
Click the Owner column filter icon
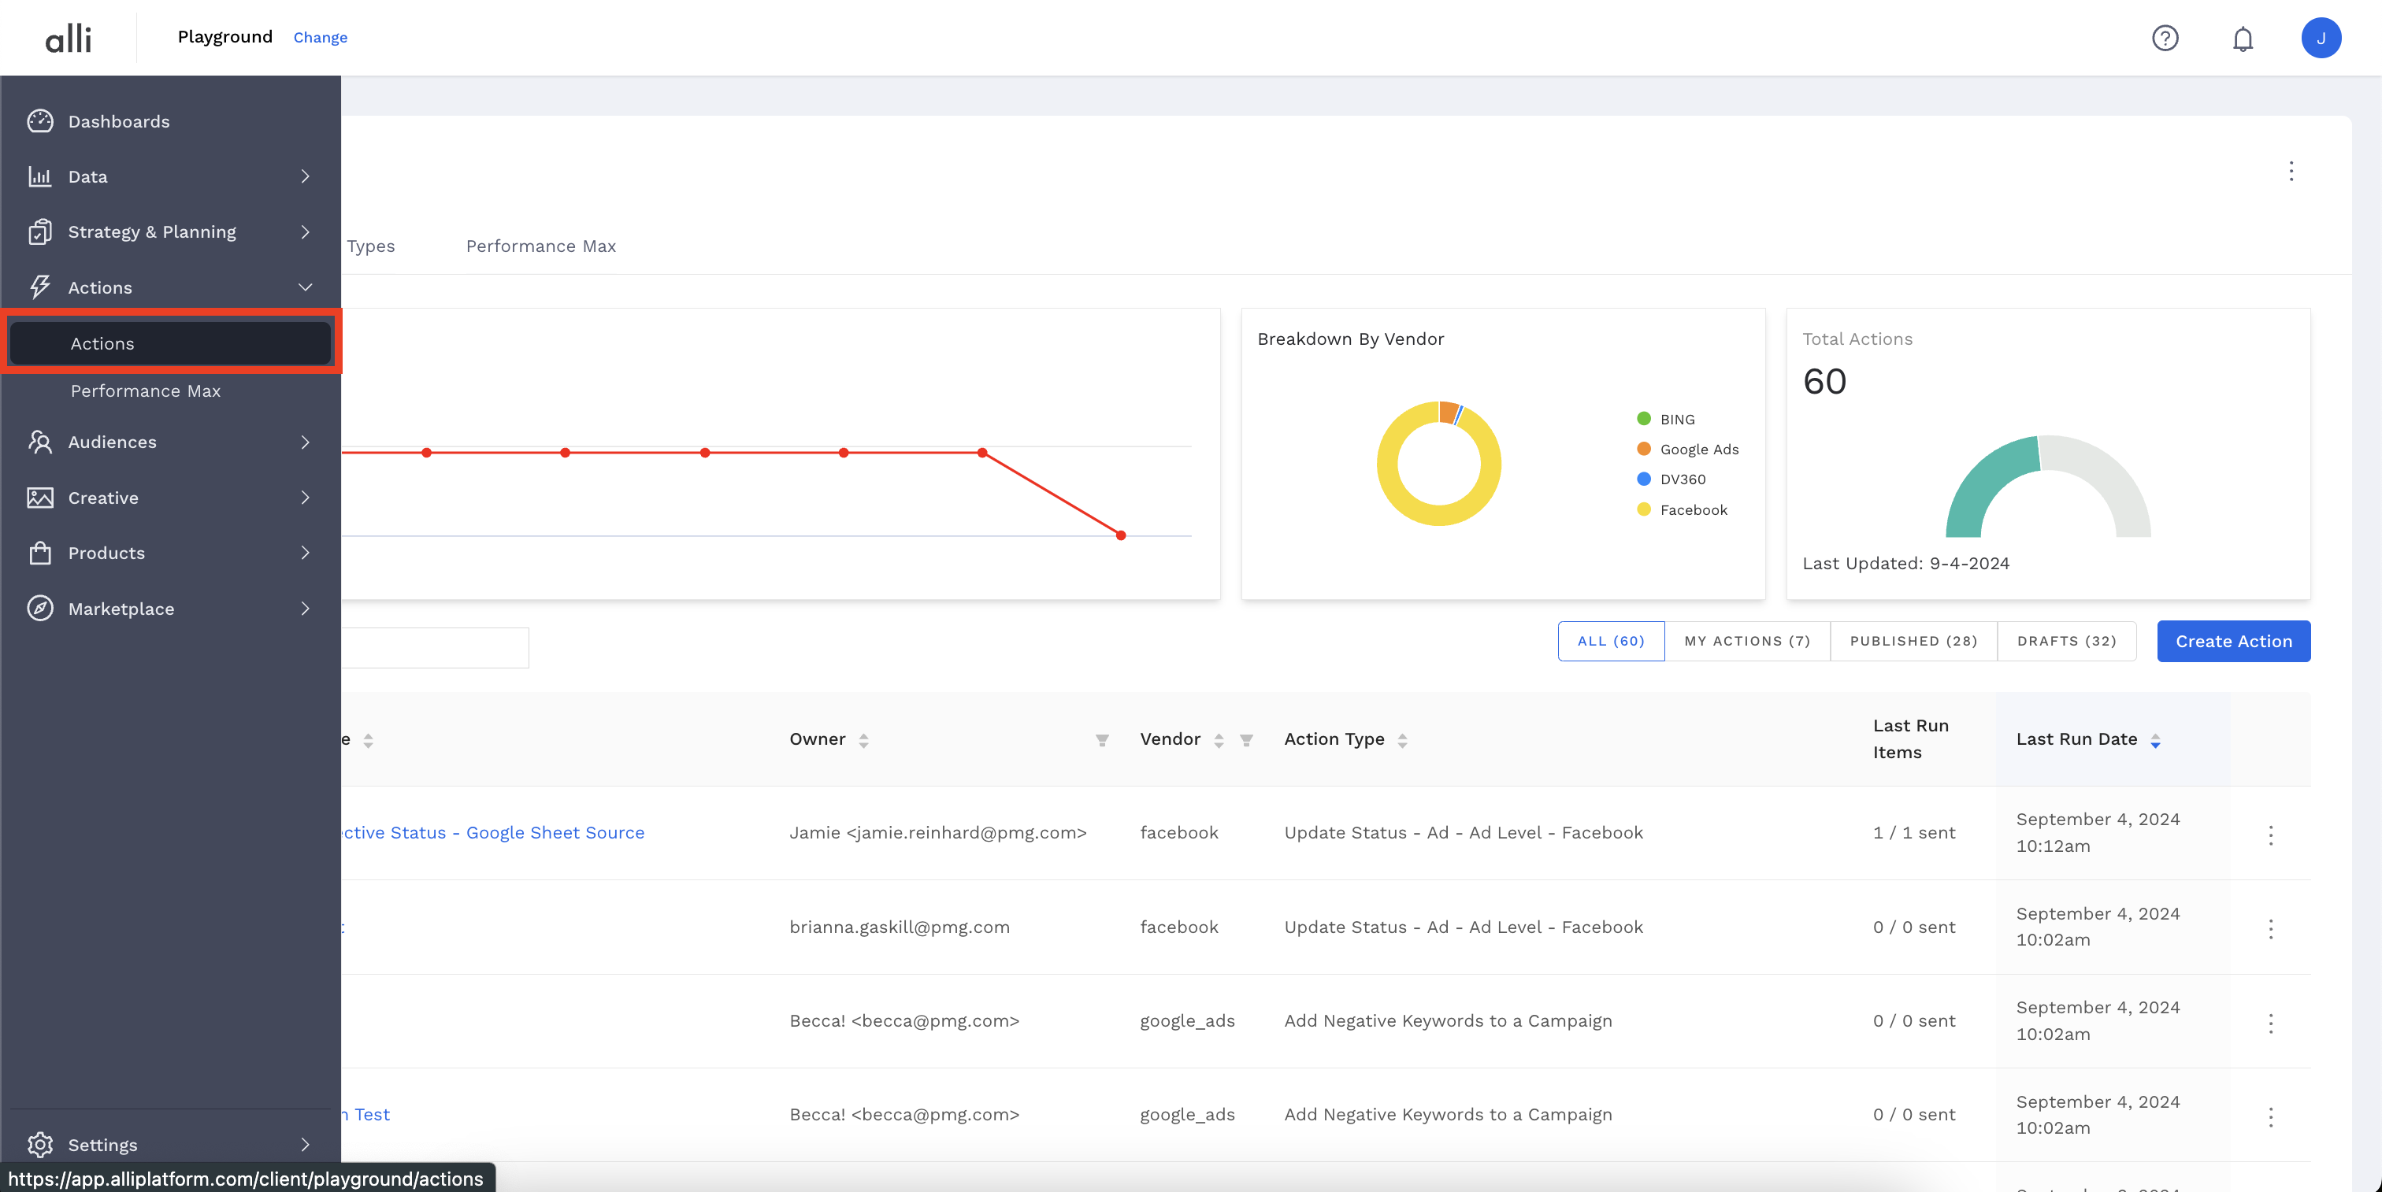point(1102,740)
